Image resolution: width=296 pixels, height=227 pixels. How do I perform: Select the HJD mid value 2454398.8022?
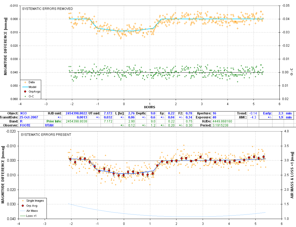pos(76,113)
